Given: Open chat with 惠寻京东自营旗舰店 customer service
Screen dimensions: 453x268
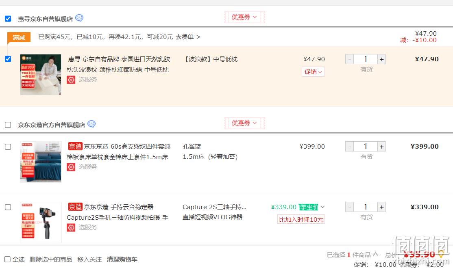Looking at the screenshot, I should pos(79,18).
